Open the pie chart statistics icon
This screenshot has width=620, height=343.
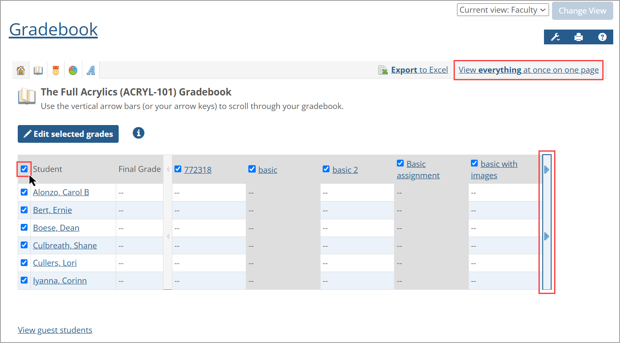click(x=73, y=70)
